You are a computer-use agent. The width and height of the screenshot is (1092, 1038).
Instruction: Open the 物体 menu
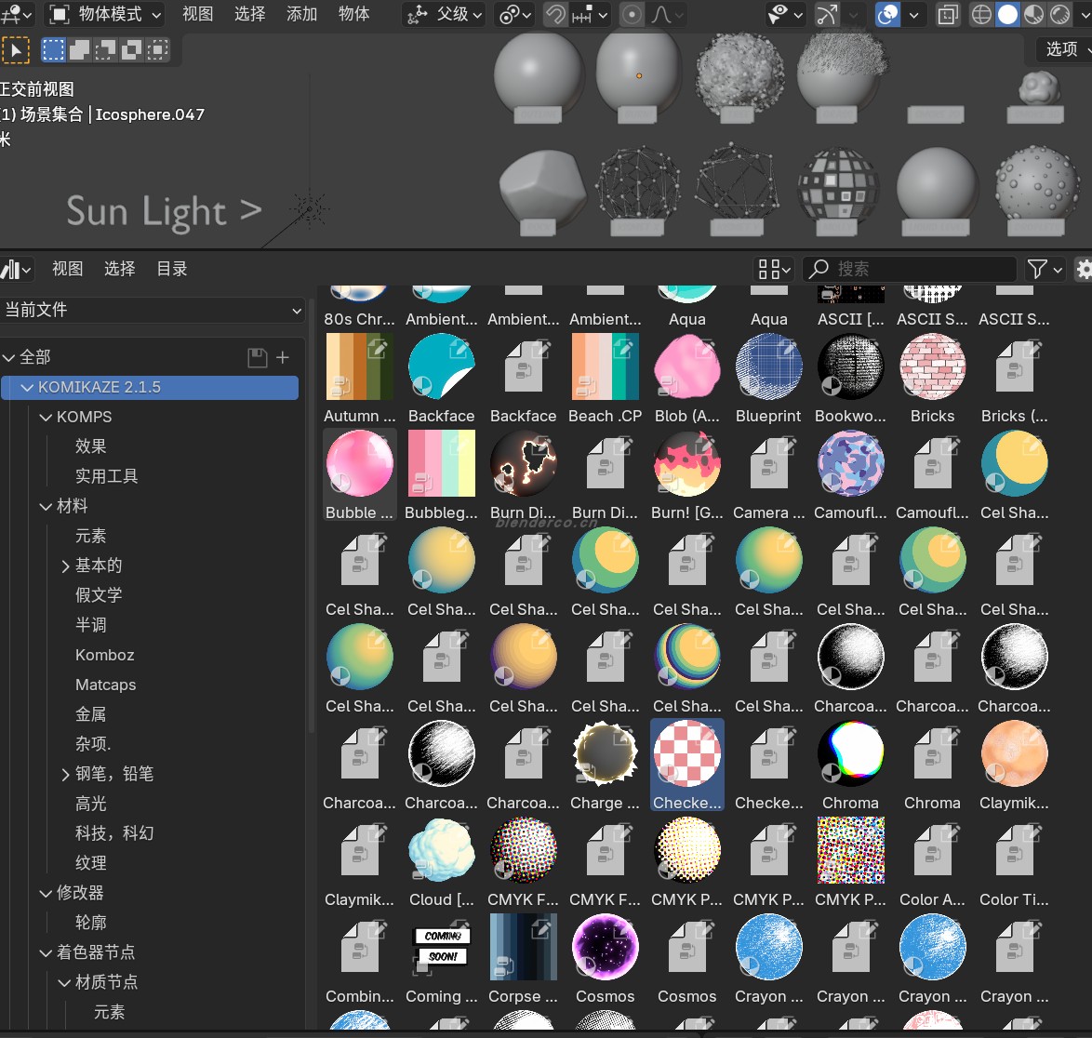(x=353, y=14)
